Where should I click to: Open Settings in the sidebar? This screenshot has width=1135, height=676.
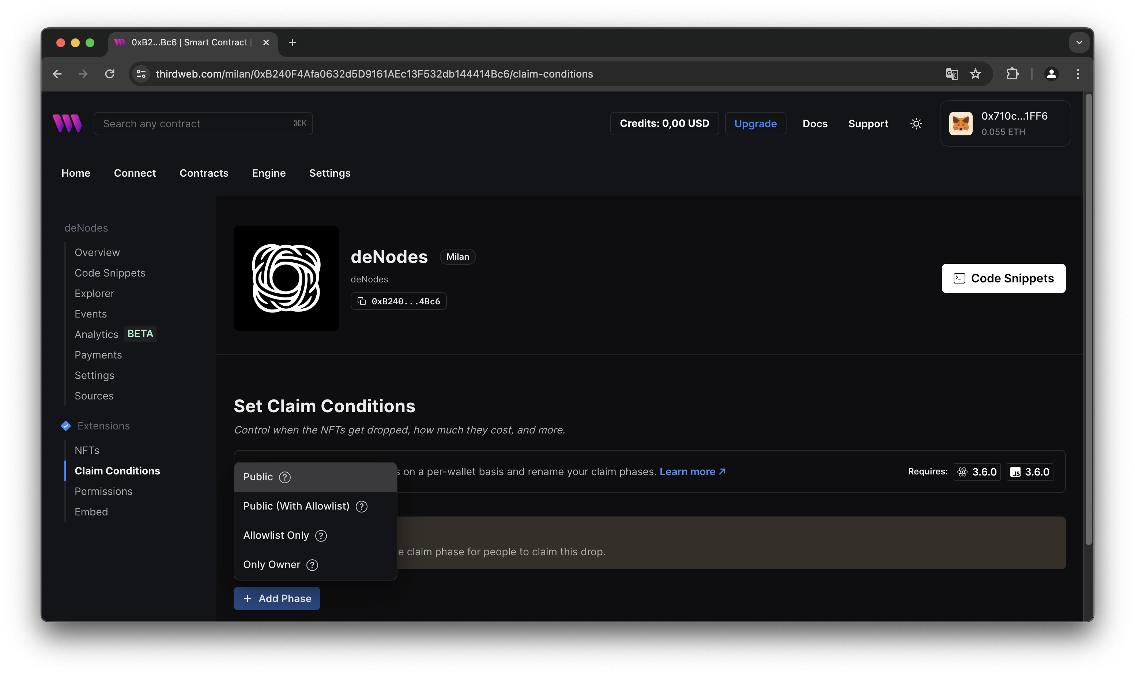click(94, 375)
